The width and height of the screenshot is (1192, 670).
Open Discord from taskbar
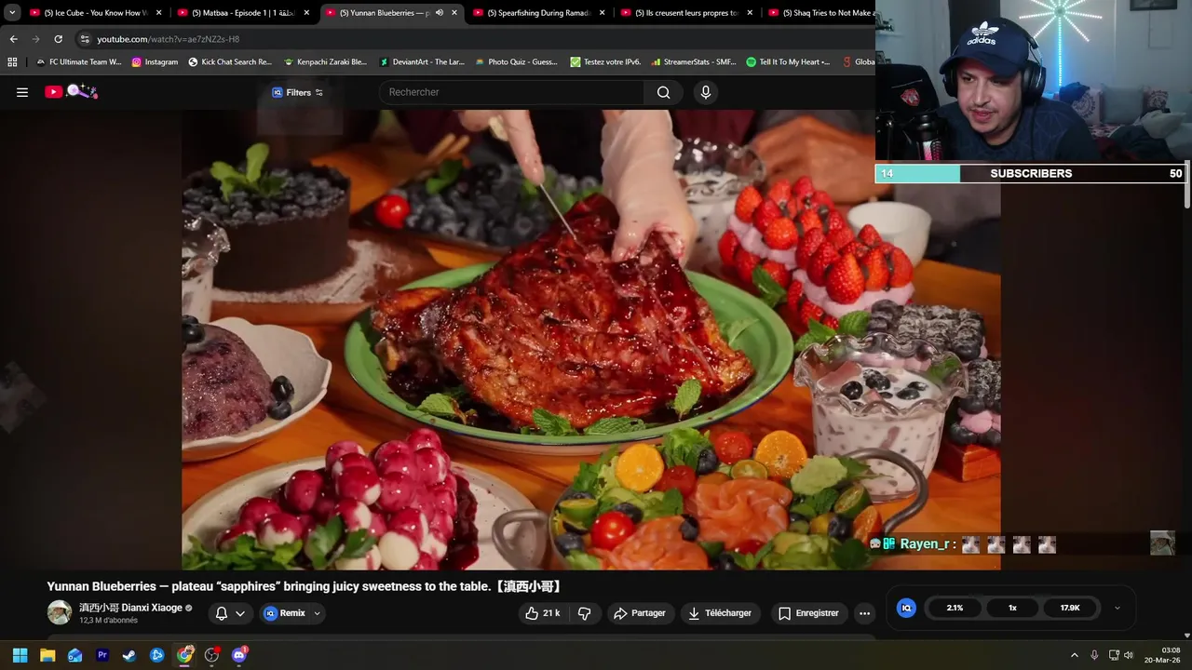point(239,655)
